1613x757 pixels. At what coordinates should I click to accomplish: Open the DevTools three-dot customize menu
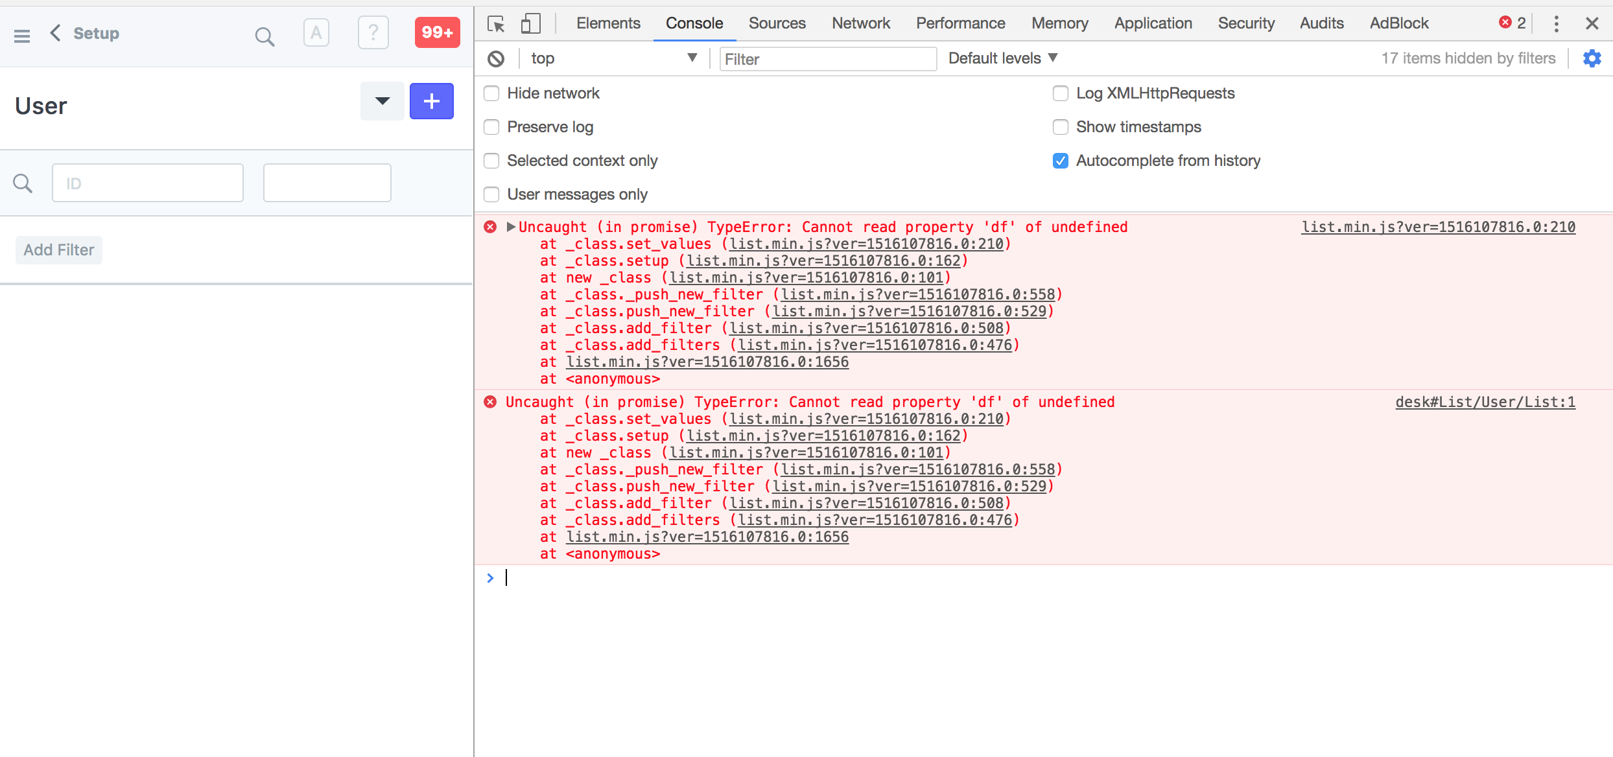(x=1556, y=23)
